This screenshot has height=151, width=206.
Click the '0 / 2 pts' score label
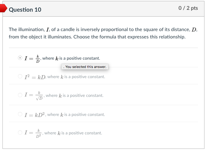[x=188, y=8]
